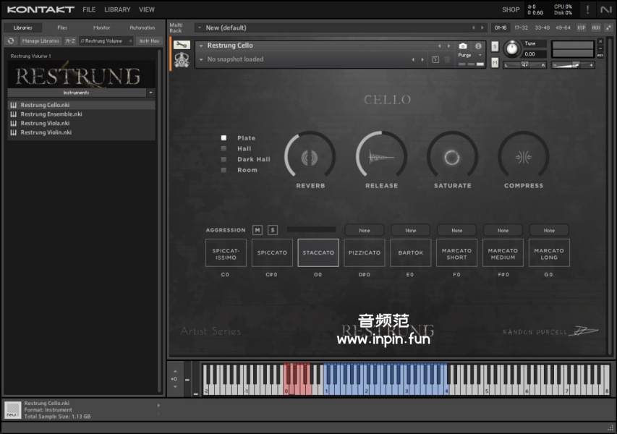The width and height of the screenshot is (617, 434).
Task: Expand the Instruments dropdown arrow in library
Action: pos(150,93)
